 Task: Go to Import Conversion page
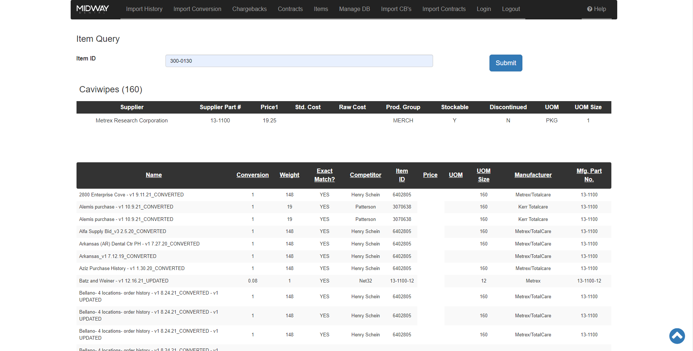pyautogui.click(x=197, y=9)
